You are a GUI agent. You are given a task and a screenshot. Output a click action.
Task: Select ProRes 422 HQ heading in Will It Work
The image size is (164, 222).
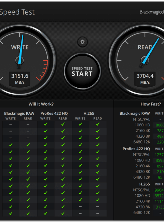54,113
